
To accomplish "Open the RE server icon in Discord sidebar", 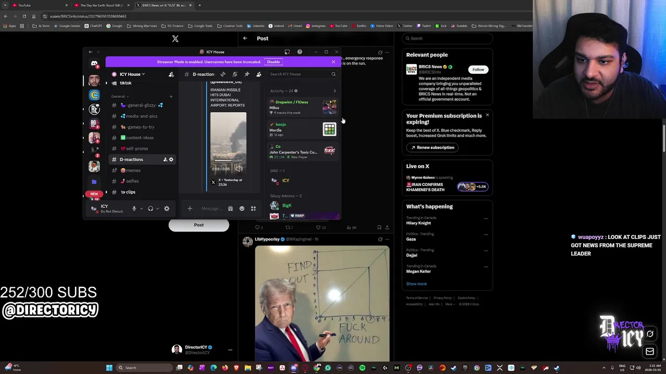I will [x=94, y=109].
